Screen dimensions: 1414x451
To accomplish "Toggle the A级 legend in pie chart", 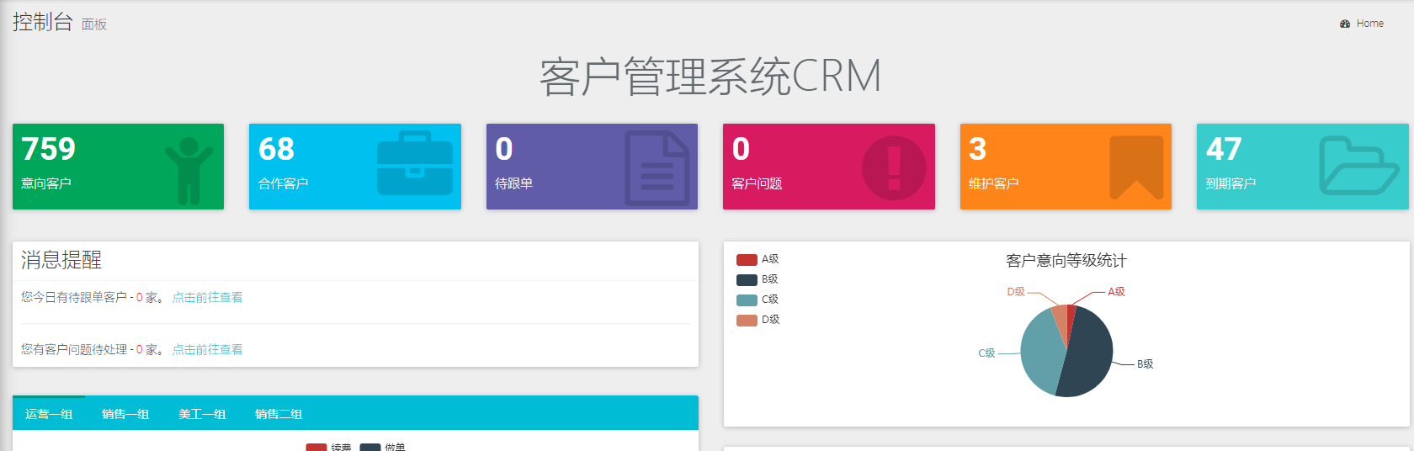I will (757, 259).
